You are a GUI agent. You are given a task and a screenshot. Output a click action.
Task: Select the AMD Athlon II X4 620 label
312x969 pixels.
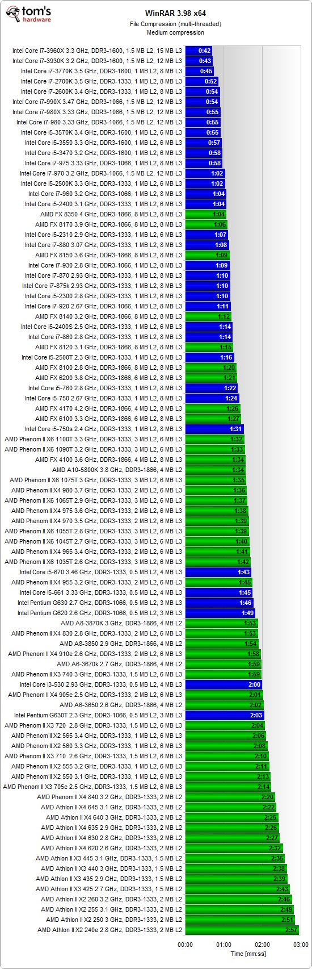click(x=112, y=848)
